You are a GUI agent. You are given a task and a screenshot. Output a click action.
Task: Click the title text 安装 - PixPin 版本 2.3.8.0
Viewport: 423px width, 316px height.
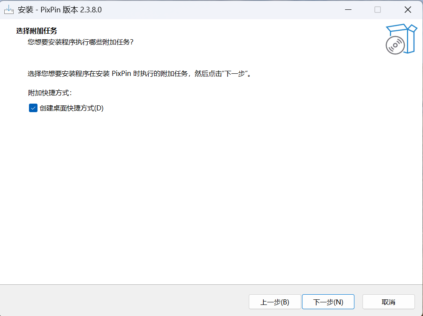(x=60, y=10)
